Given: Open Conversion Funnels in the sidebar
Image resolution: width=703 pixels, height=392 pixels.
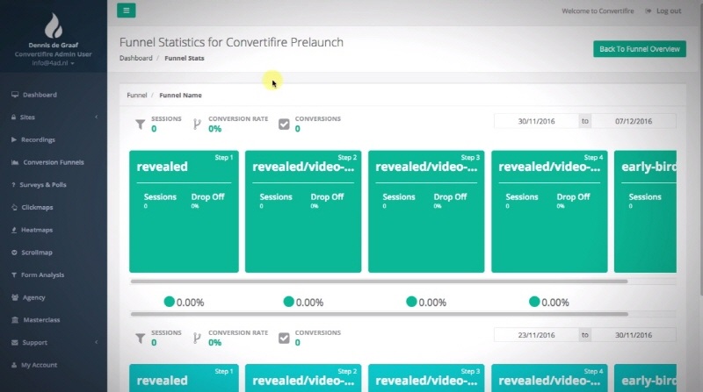Looking at the screenshot, I should [x=54, y=162].
